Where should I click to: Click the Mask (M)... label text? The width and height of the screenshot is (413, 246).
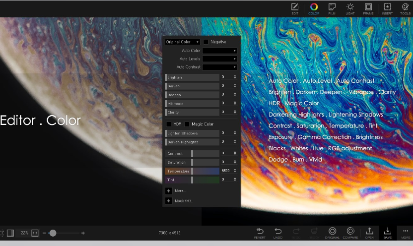point(184,201)
